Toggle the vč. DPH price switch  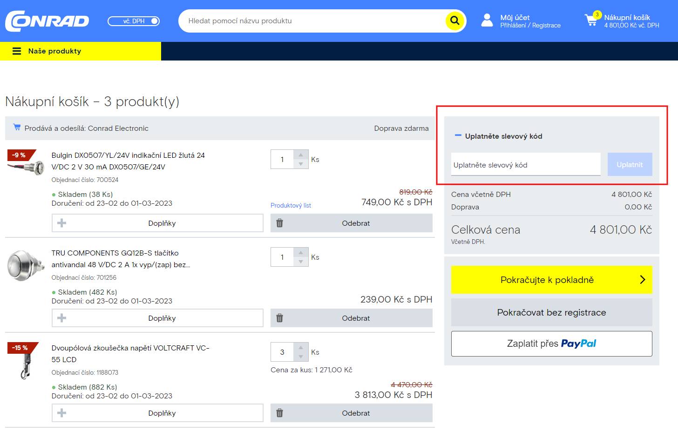(x=134, y=21)
